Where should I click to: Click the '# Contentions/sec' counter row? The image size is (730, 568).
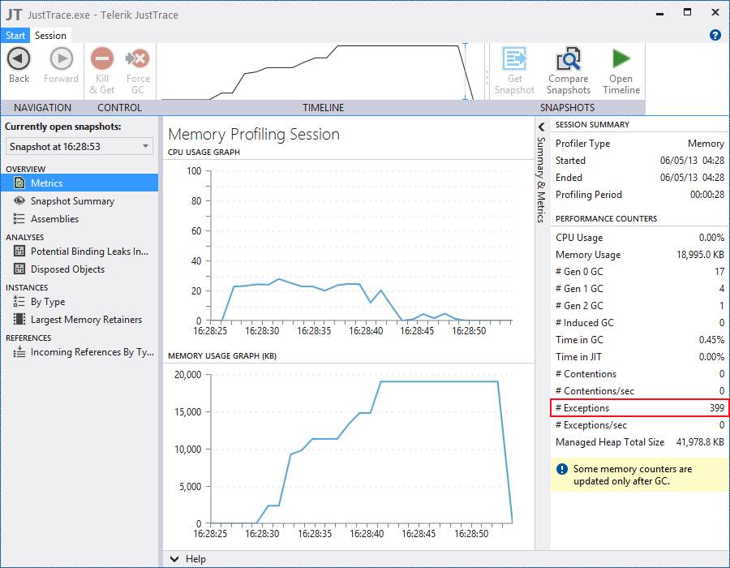tap(640, 390)
